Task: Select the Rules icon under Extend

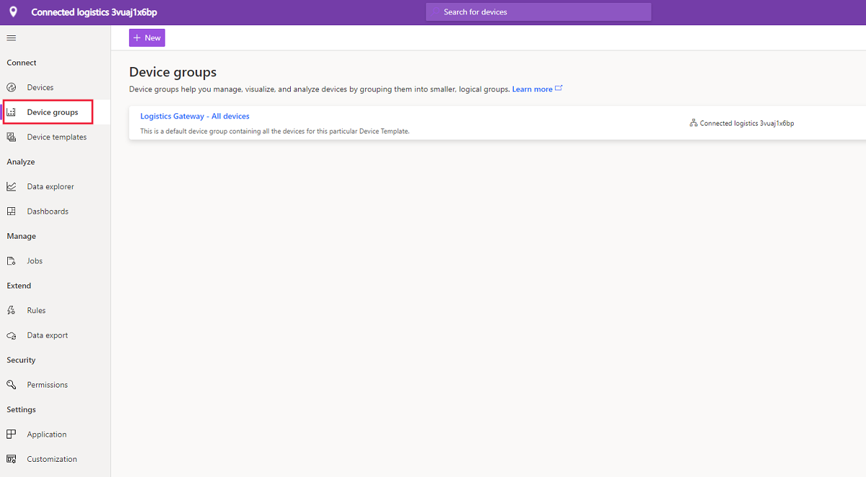Action: [12, 310]
